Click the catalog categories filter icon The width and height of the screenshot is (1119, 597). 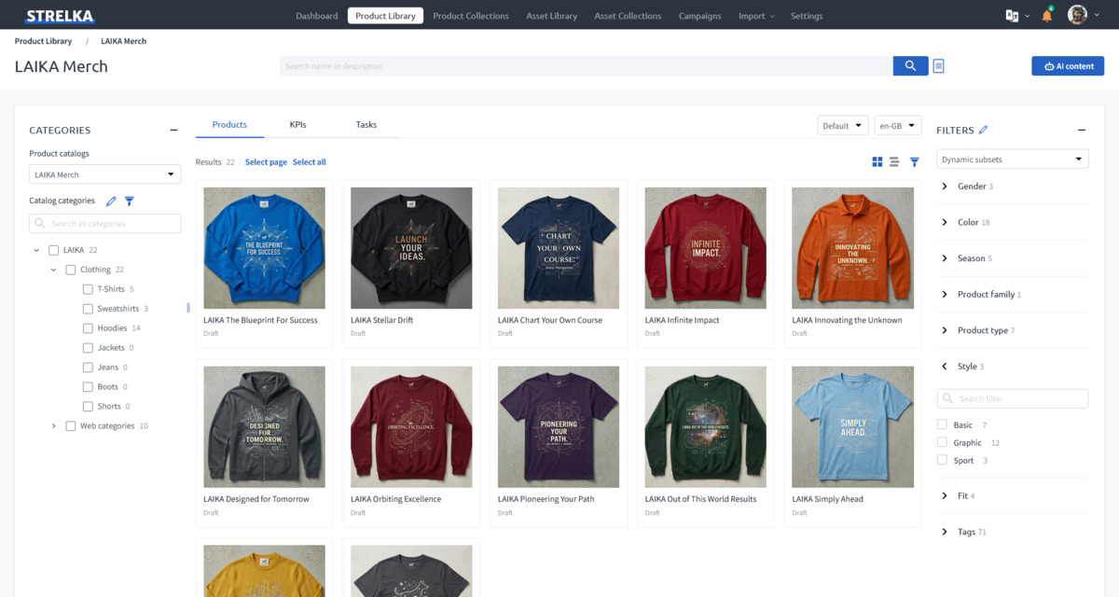pos(130,201)
